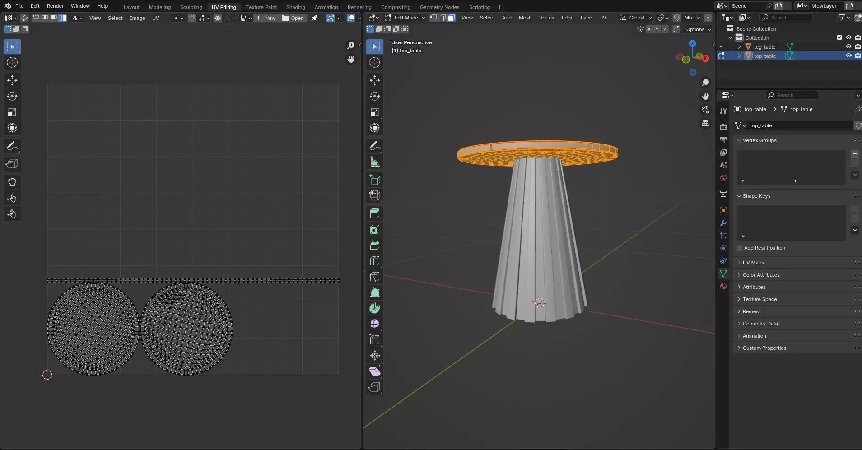Select the Measure tool in 3D viewport
Image resolution: width=862 pixels, height=450 pixels.
[374, 162]
